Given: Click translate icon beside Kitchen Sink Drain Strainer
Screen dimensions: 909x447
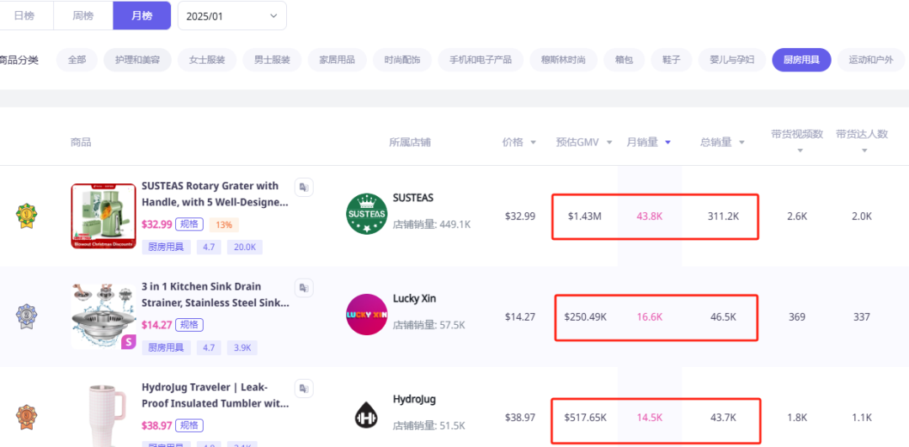Looking at the screenshot, I should [304, 288].
